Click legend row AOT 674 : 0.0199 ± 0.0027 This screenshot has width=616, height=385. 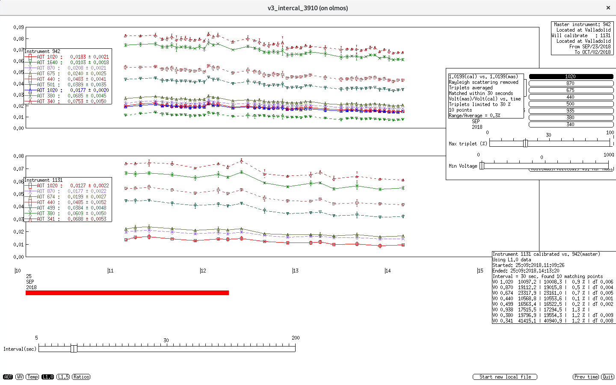tap(68, 197)
